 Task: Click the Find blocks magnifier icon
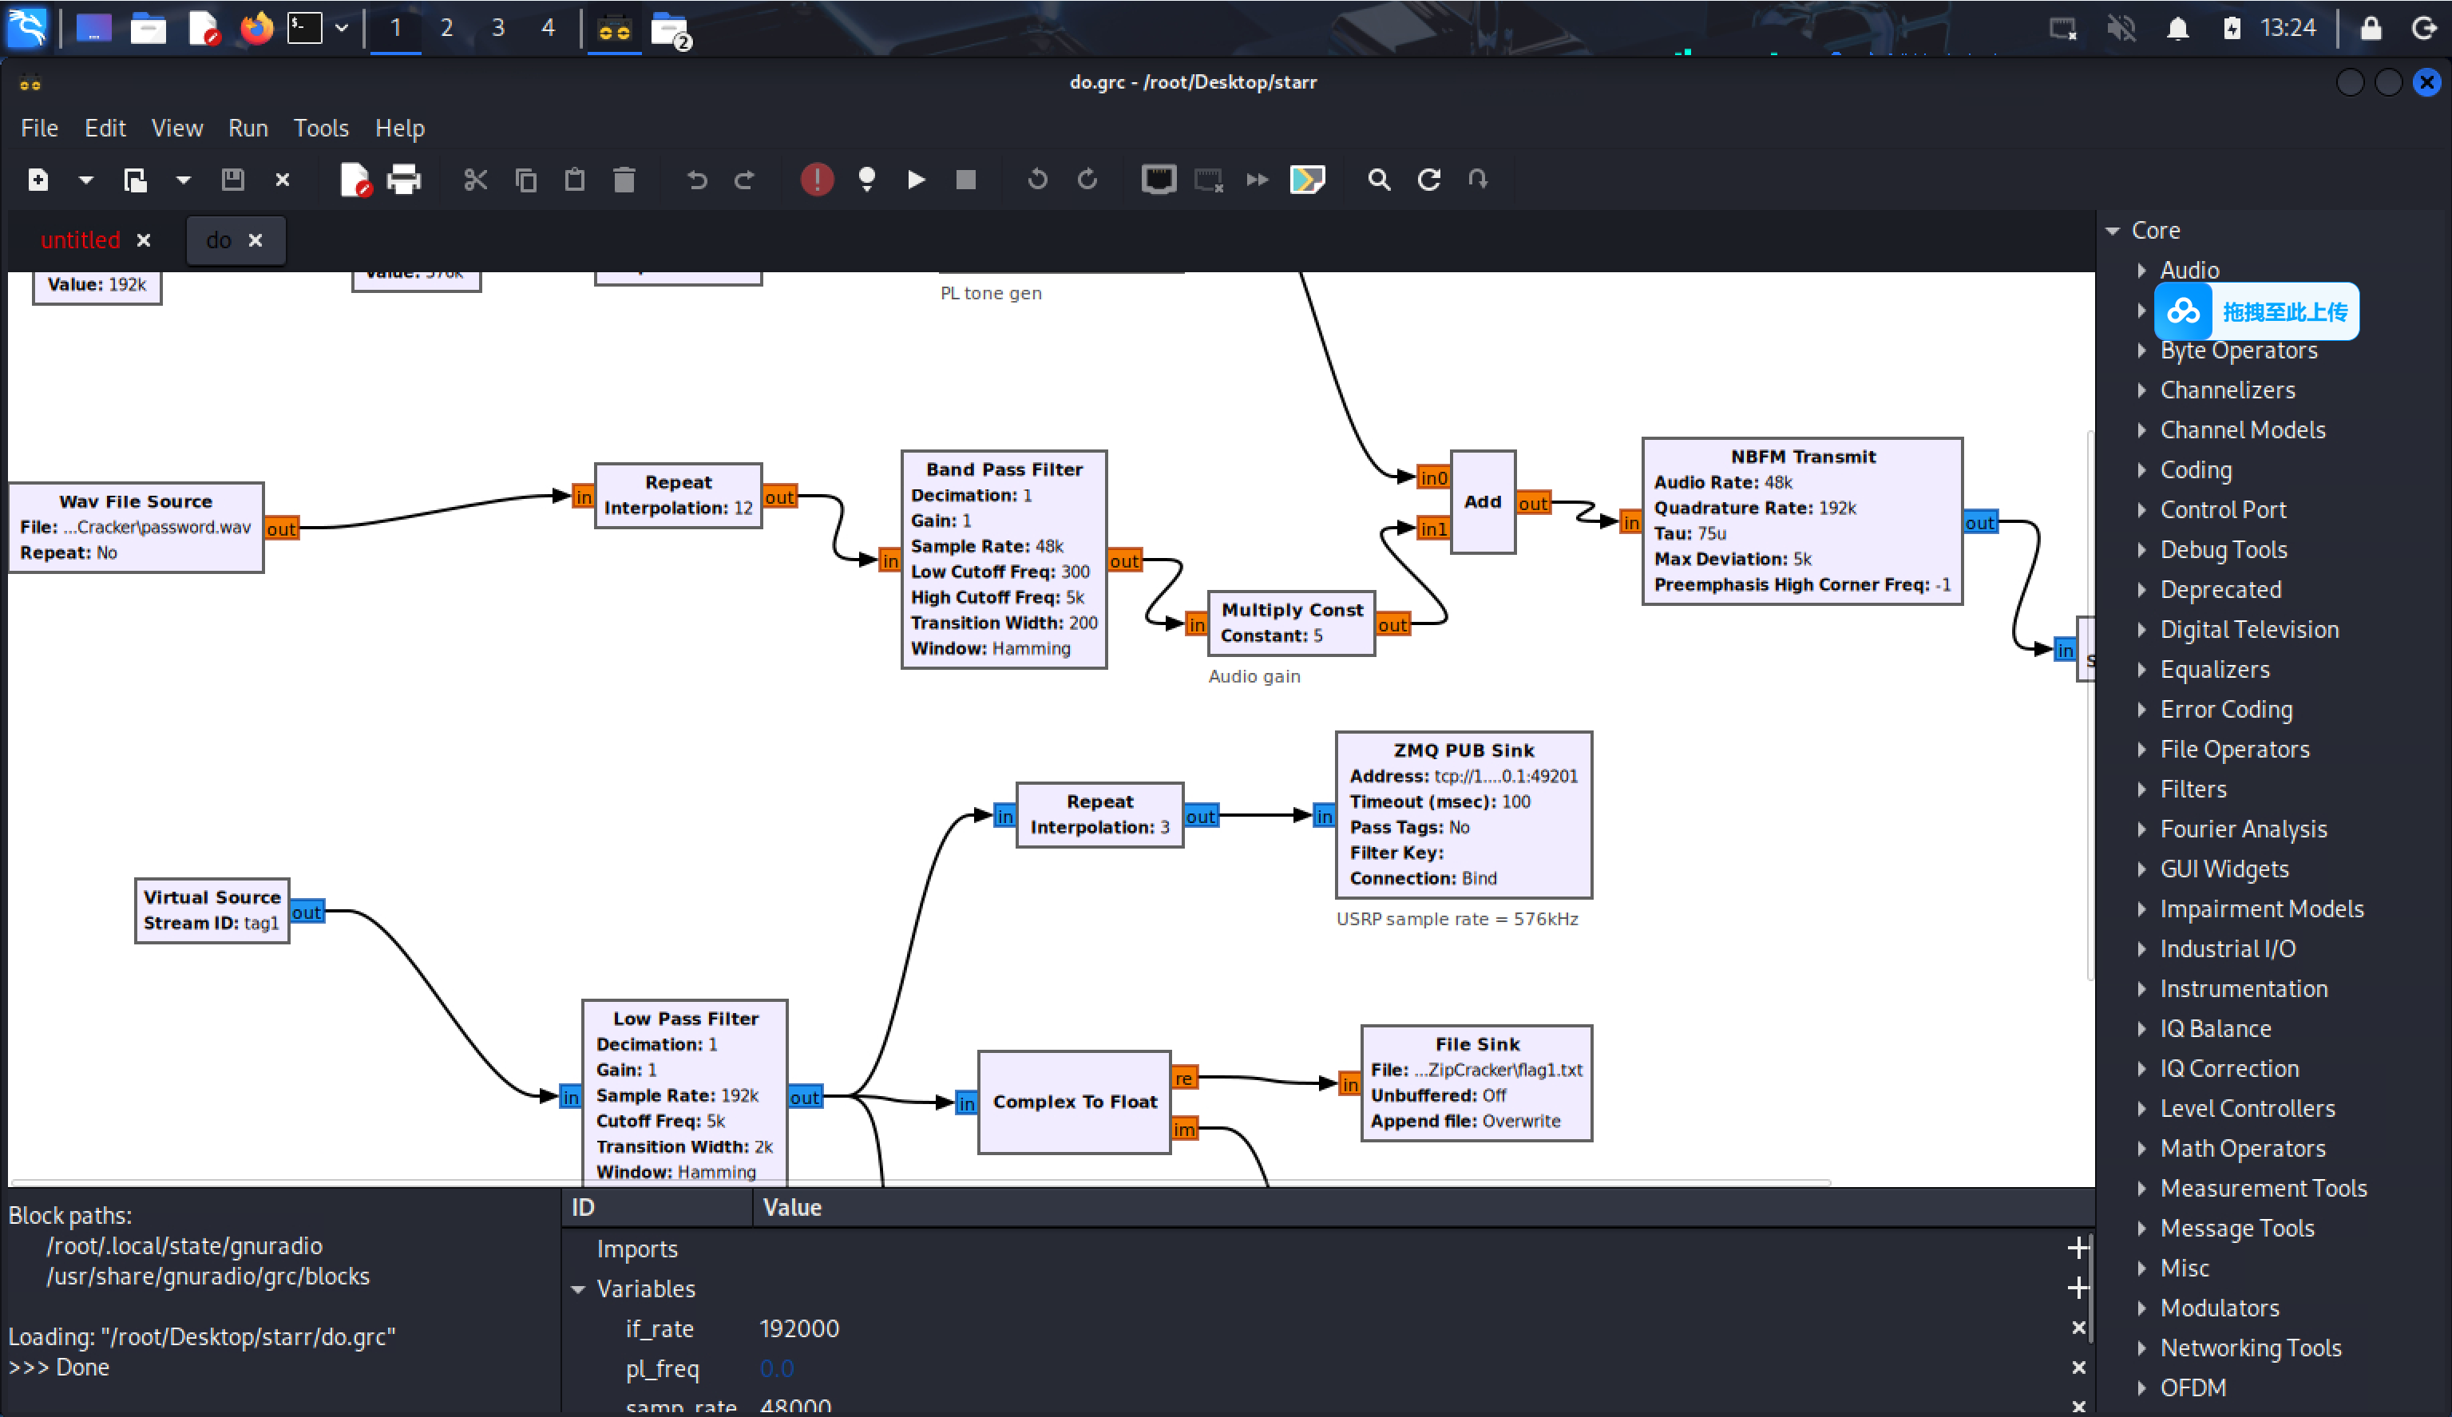(x=1378, y=180)
